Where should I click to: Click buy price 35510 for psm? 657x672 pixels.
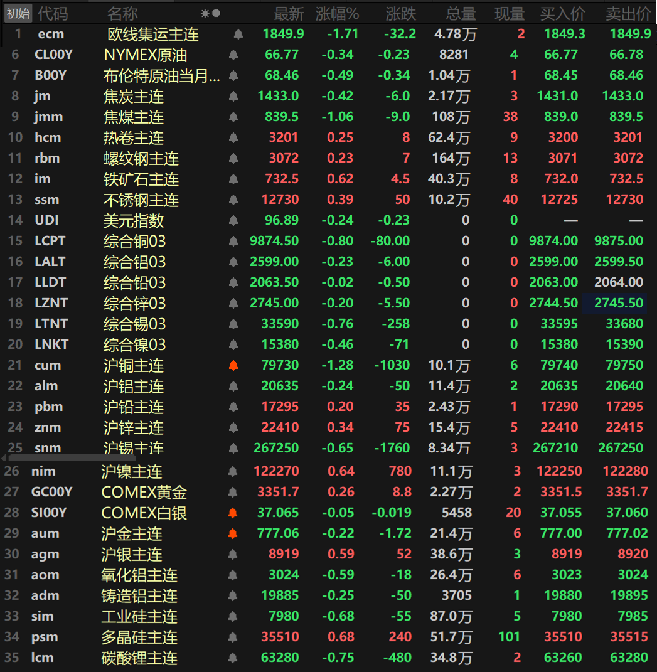(x=564, y=637)
